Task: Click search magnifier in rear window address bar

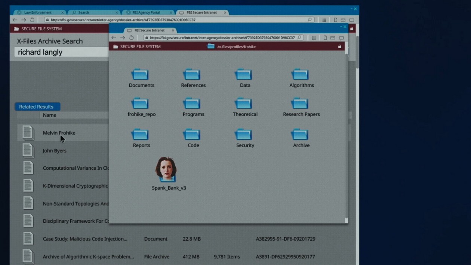Action: [x=310, y=20]
